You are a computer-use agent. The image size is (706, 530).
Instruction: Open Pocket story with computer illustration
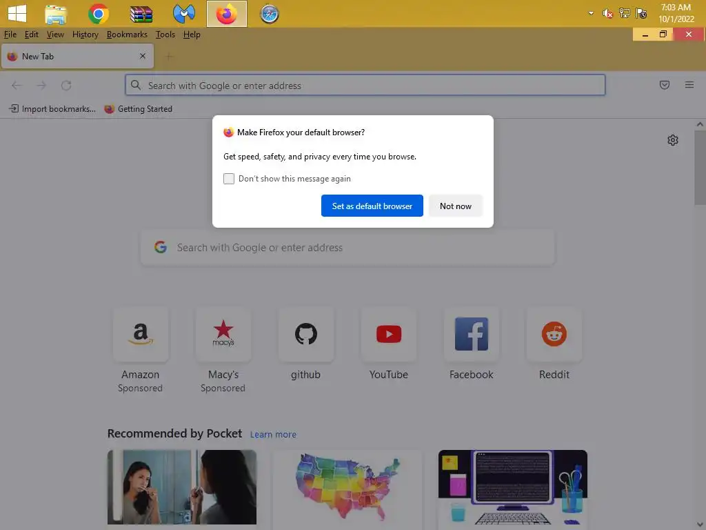click(x=513, y=489)
